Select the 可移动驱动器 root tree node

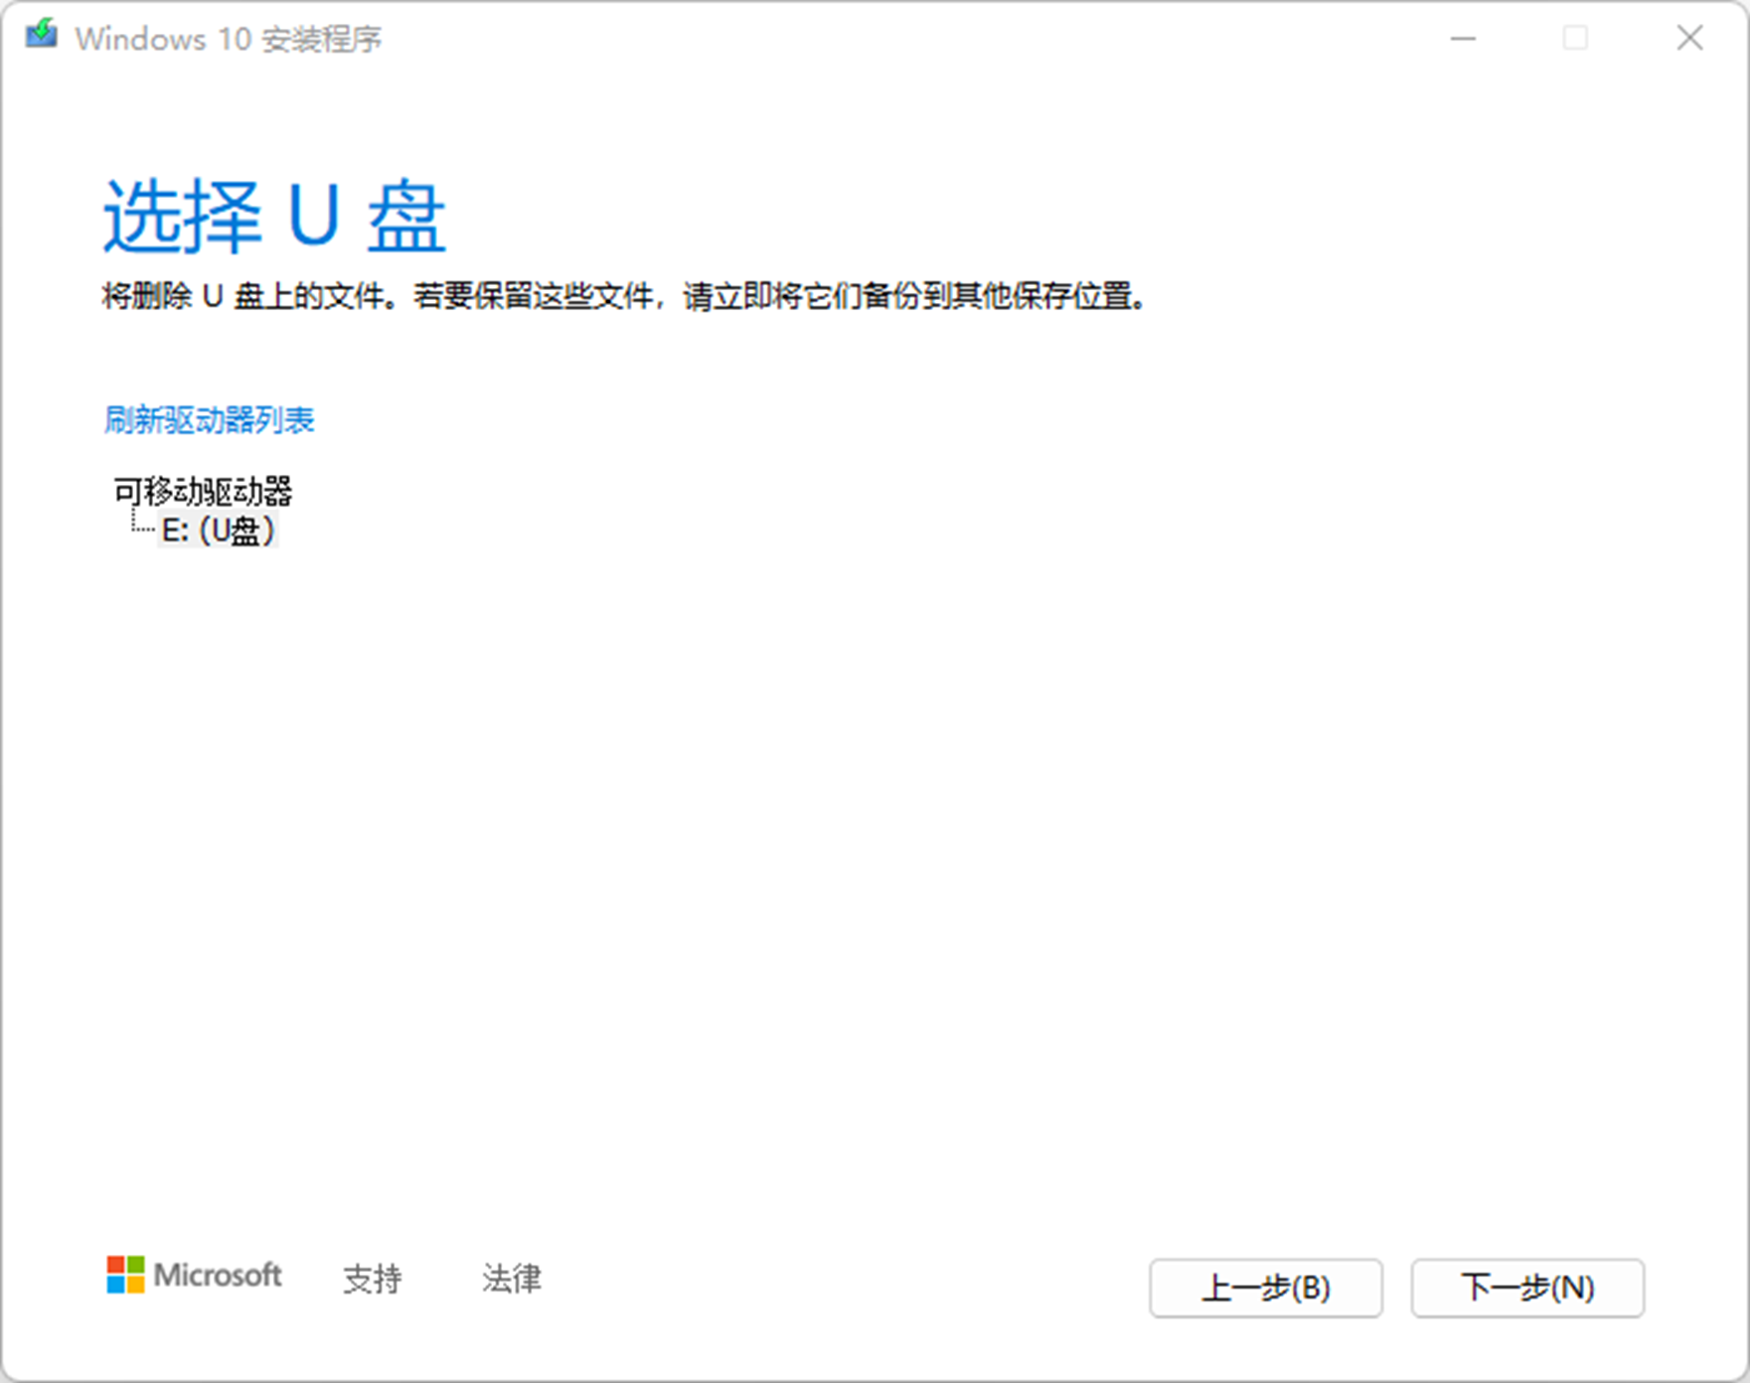tap(203, 491)
